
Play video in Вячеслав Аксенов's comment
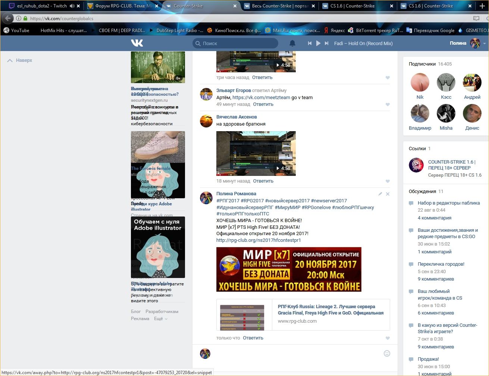(x=256, y=154)
